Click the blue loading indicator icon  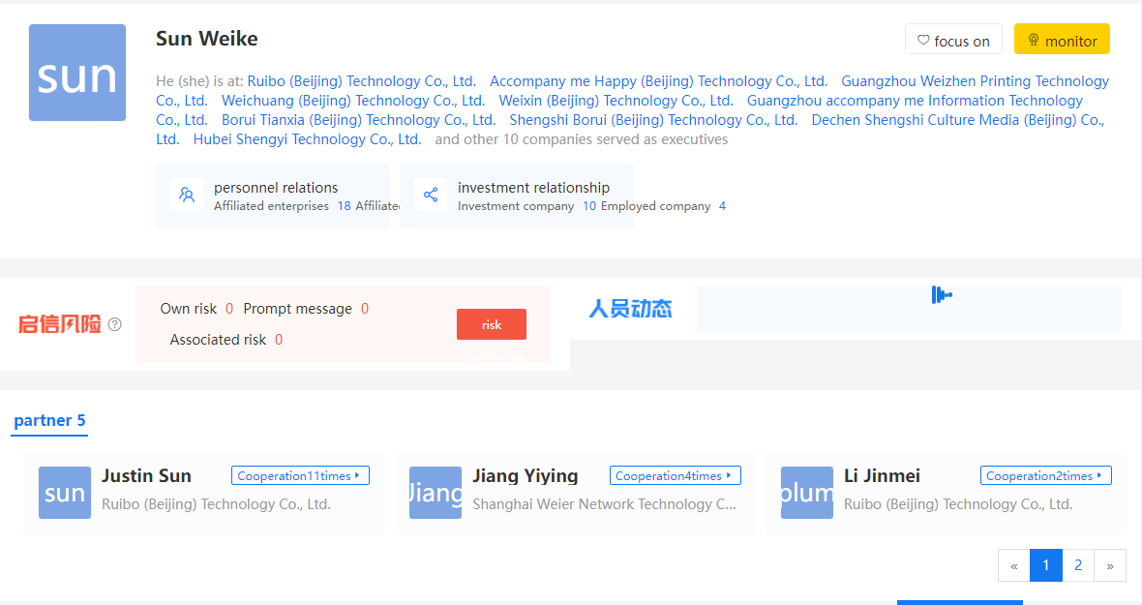(942, 295)
